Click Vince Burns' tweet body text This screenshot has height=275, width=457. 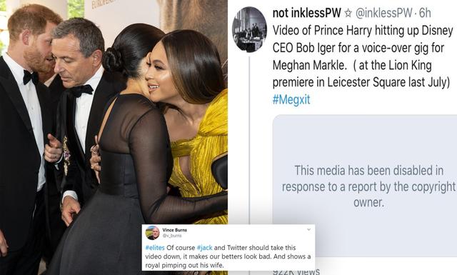pyautogui.click(x=228, y=256)
